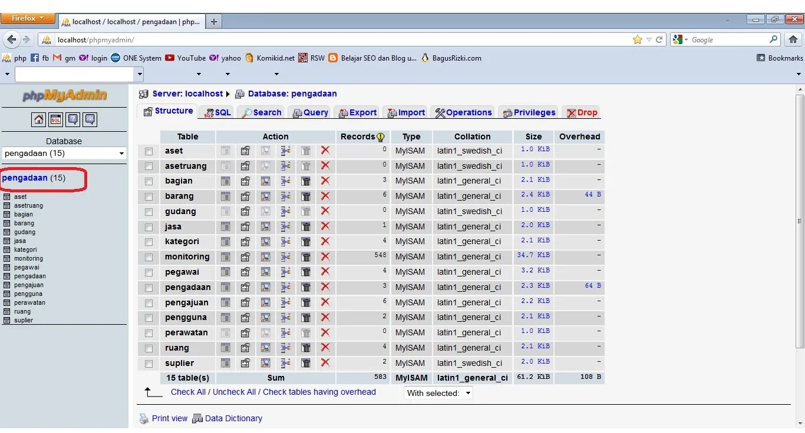Switch to the Structure tab

pos(167,111)
